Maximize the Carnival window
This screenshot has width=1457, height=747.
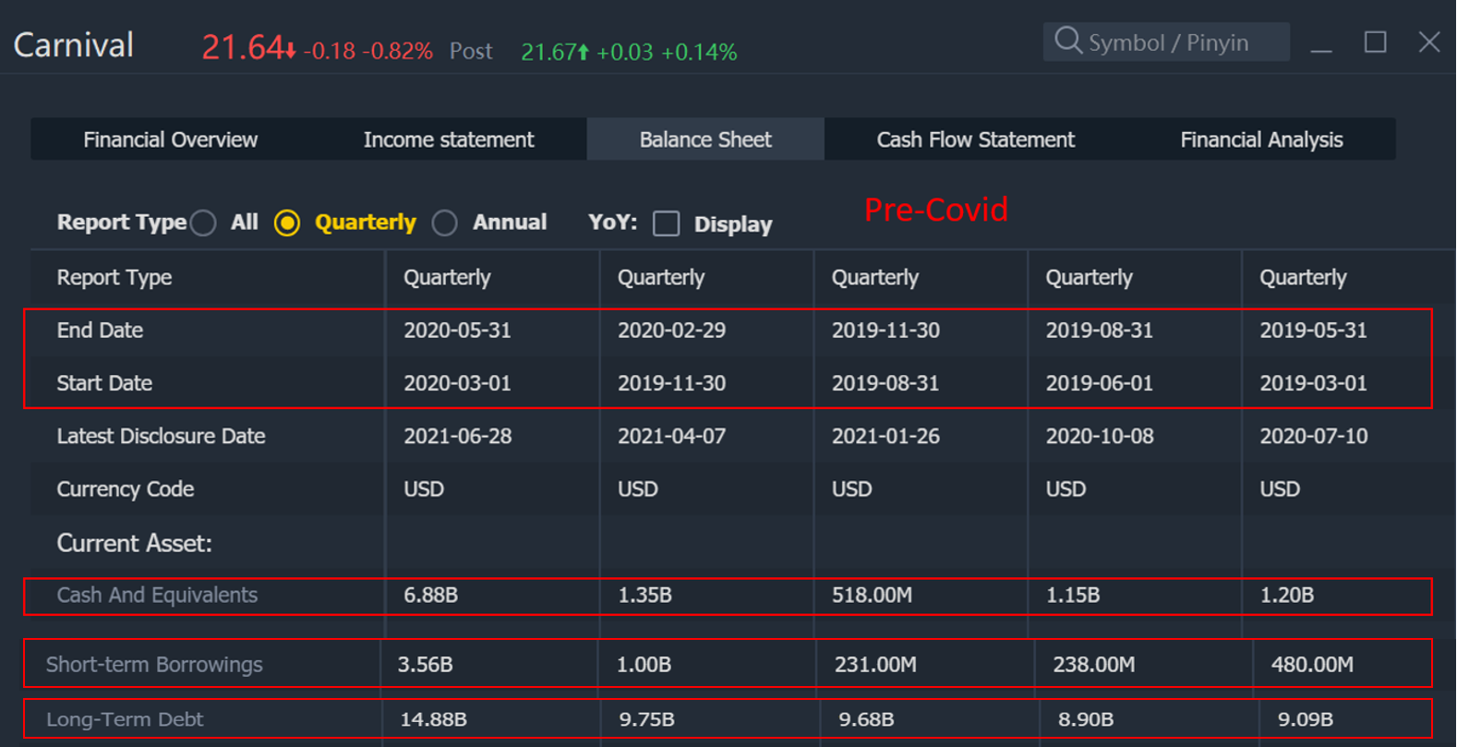[x=1376, y=42]
